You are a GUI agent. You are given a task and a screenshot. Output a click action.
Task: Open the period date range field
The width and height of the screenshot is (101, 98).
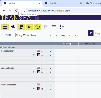(x=26, y=35)
